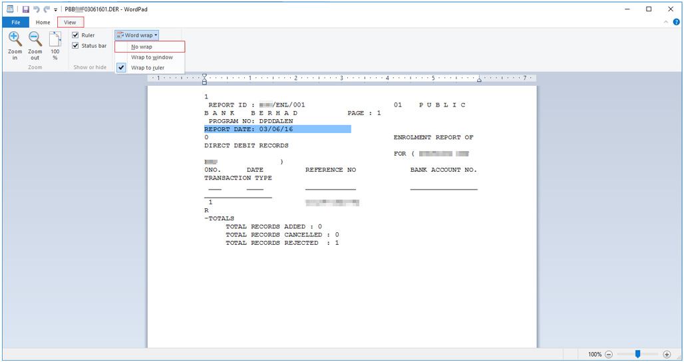Uncheck the Ruler checkbox
The image size is (684, 362).
(x=76, y=35)
